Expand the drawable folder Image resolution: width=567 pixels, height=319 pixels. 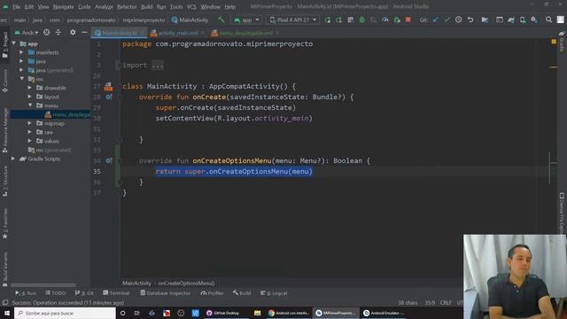tap(30, 88)
